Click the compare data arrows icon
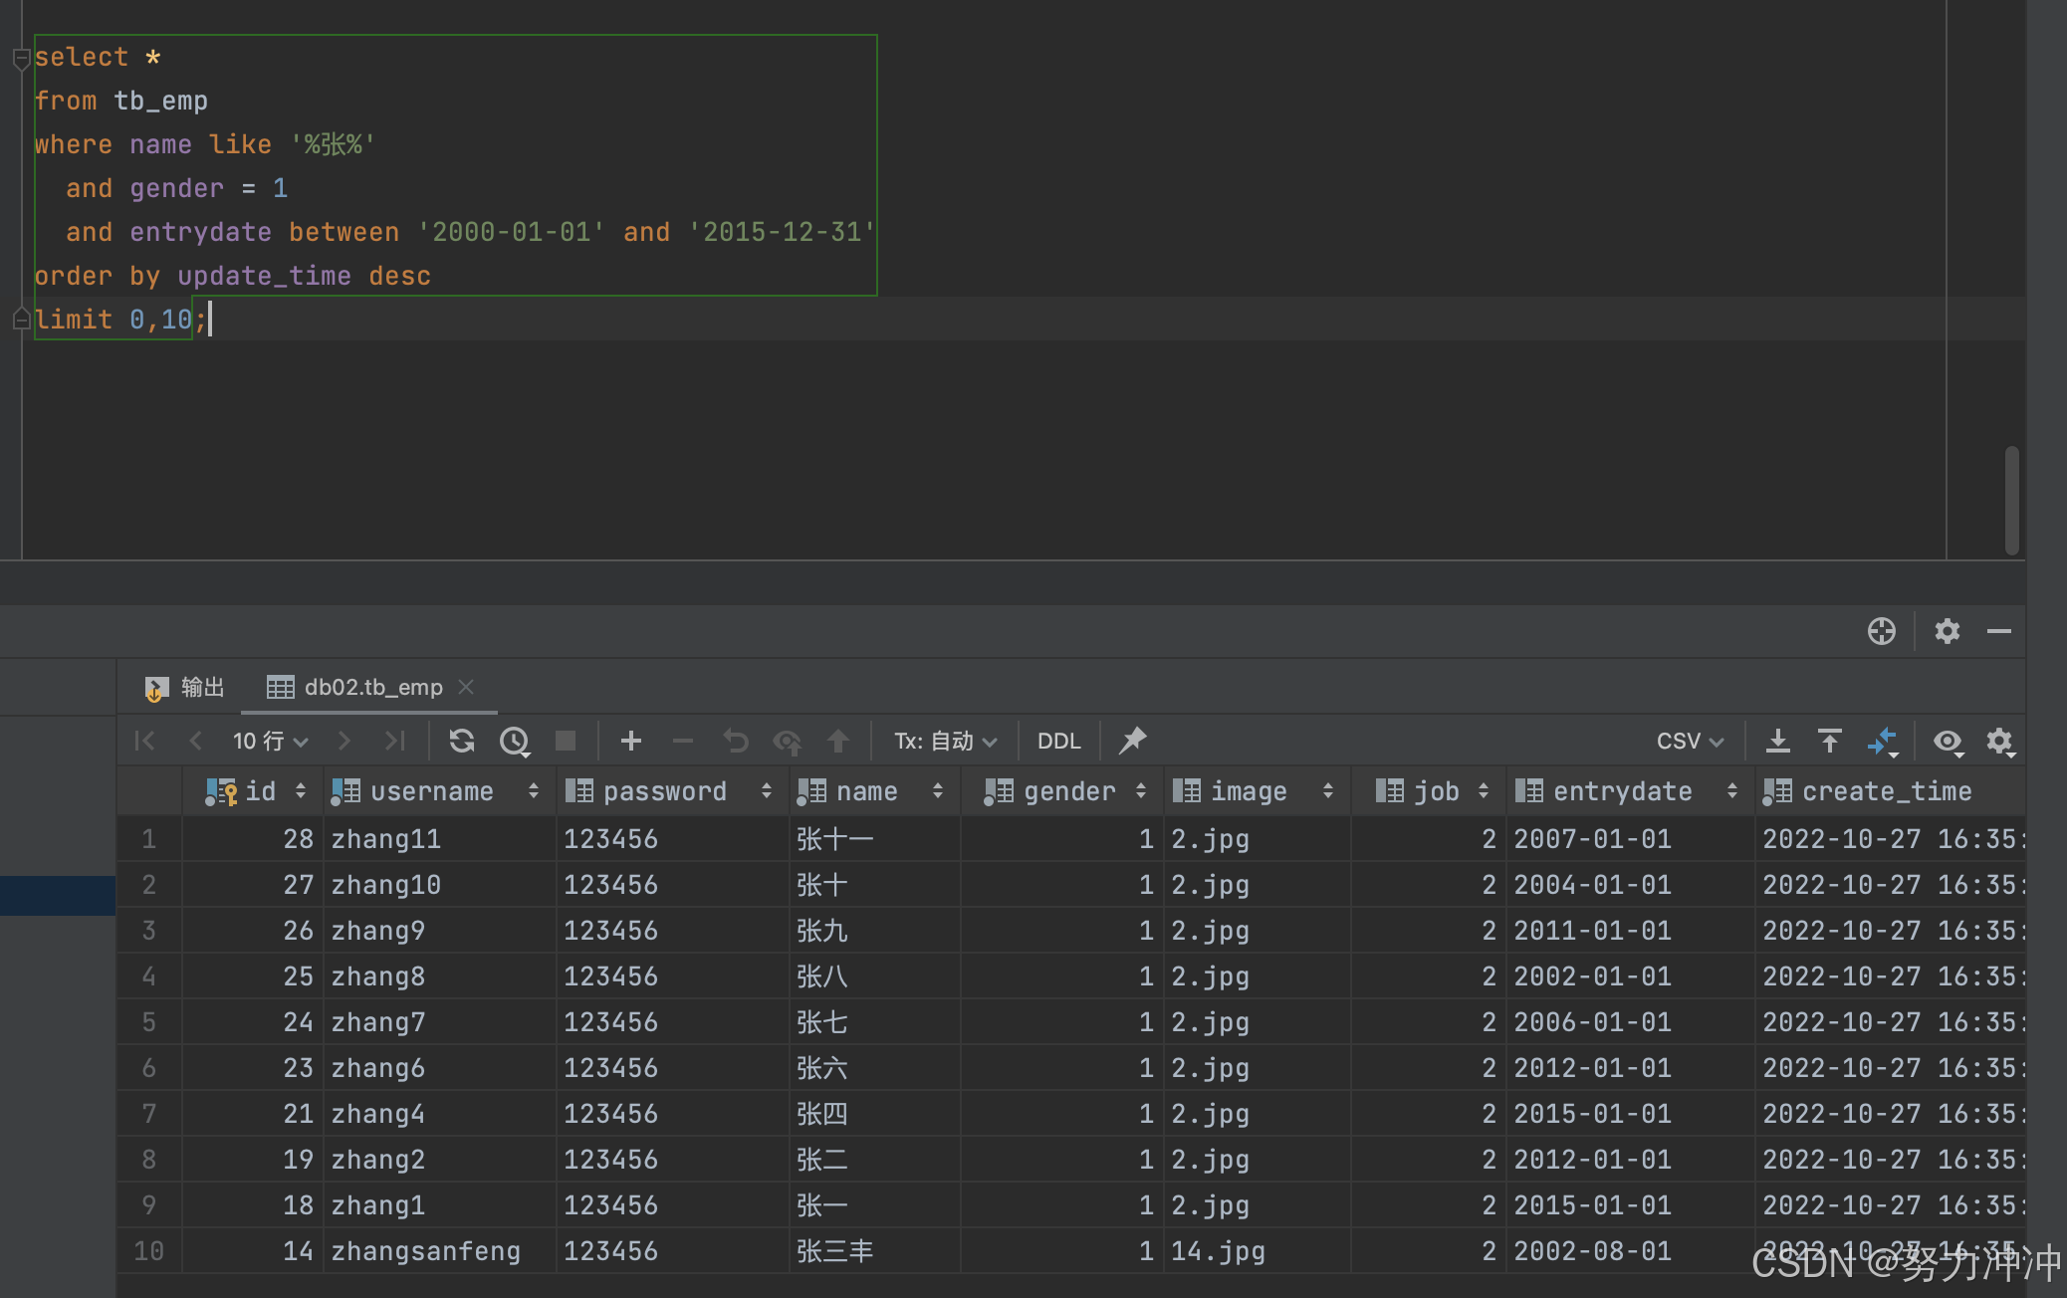 [1882, 741]
